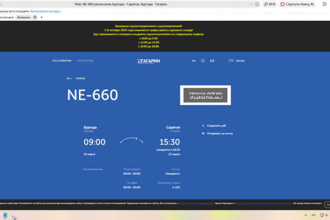Click the browser zoom 80% indicator
The width and height of the screenshot is (330, 220).
click(x=269, y=4)
